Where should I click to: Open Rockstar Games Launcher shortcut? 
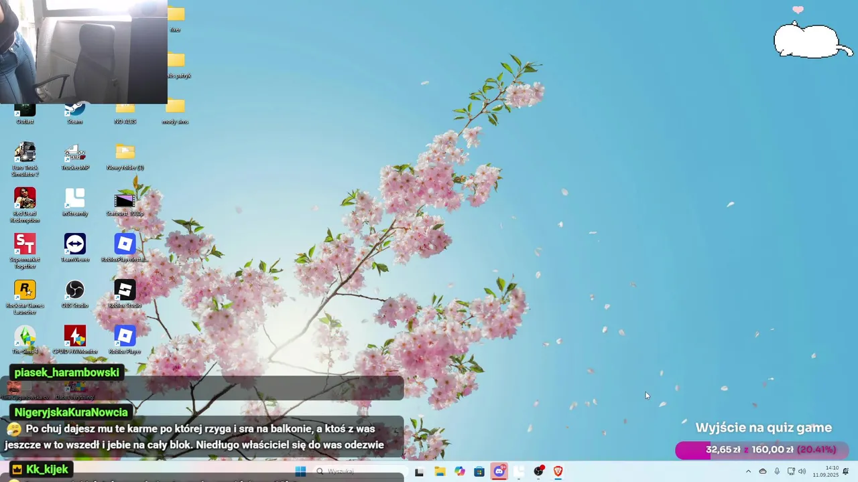click(x=25, y=297)
